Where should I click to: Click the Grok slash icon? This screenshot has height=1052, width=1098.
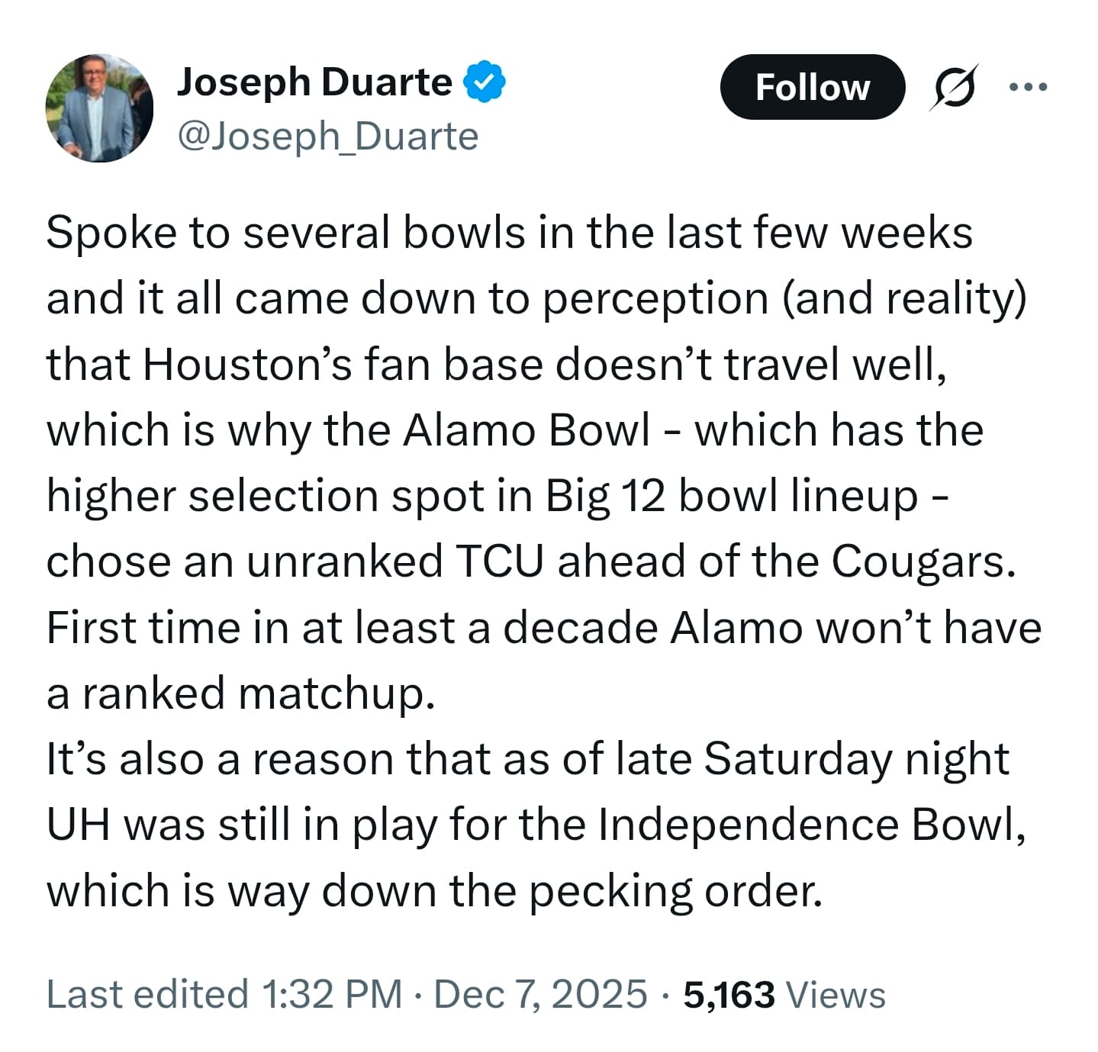pos(954,87)
